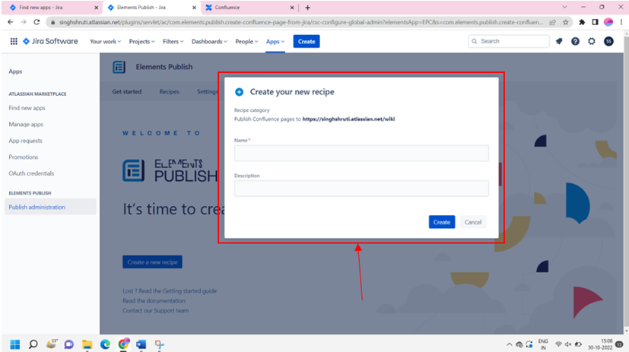Expand the Your work dropdown

click(105, 41)
